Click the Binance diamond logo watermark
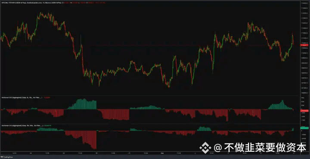The image size is (310, 159). click(205, 148)
